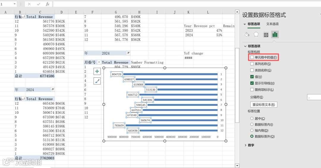Select the 数据标签外 radio option
The image size is (321, 168).
click(252, 136)
